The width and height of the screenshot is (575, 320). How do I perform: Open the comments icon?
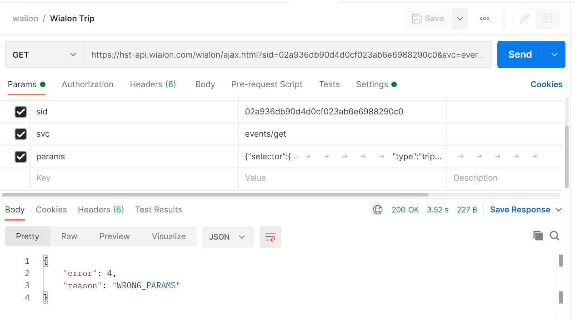click(x=547, y=19)
